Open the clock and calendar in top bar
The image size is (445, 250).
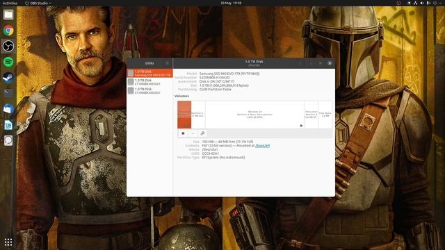tap(231, 3)
